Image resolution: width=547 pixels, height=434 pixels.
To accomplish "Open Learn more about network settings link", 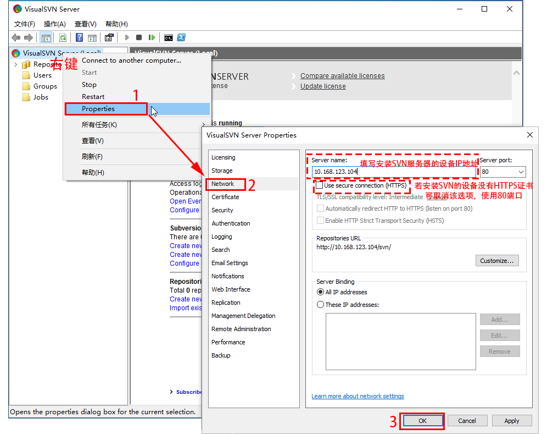I will (x=358, y=396).
